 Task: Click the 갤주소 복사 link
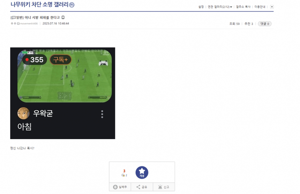tap(243, 7)
